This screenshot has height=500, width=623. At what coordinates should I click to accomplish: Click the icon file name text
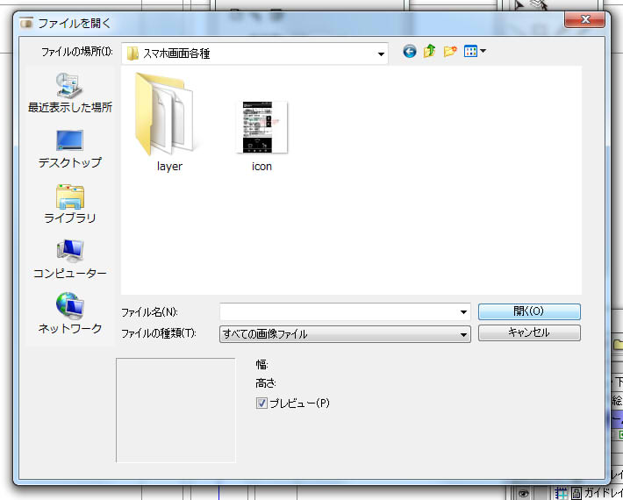click(x=261, y=167)
